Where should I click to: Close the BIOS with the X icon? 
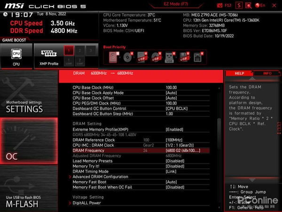(x=274, y=5)
